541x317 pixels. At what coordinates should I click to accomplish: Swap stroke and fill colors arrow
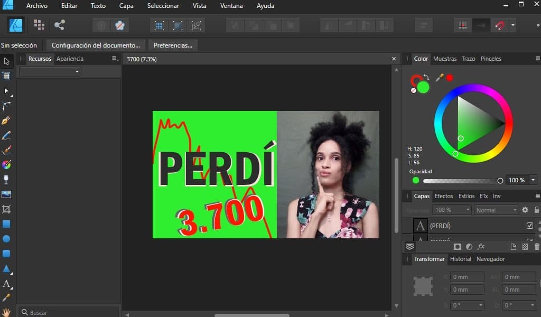426,77
